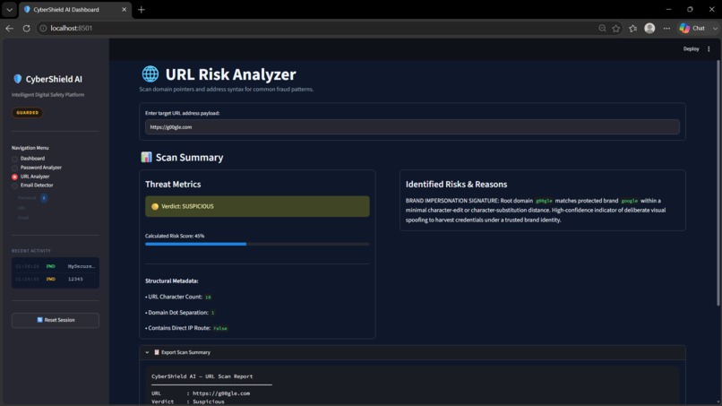The image size is (722, 406).
Task: Click the clipboard icon beside Export Scan Summary
Action: point(157,352)
